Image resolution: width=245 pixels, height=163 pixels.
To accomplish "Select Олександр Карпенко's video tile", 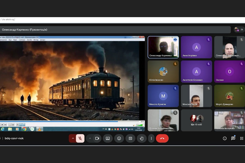I will pyautogui.click(x=163, y=47).
